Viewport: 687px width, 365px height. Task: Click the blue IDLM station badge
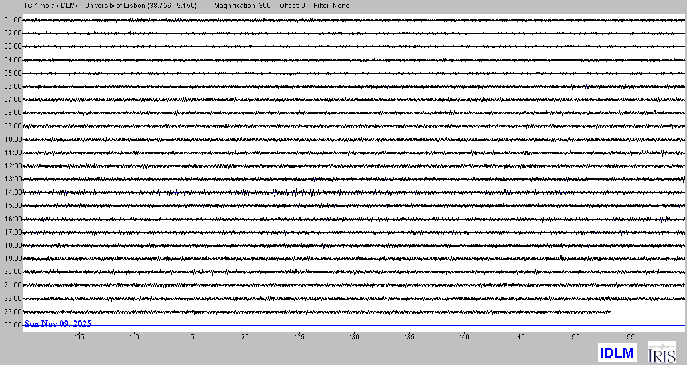point(617,352)
